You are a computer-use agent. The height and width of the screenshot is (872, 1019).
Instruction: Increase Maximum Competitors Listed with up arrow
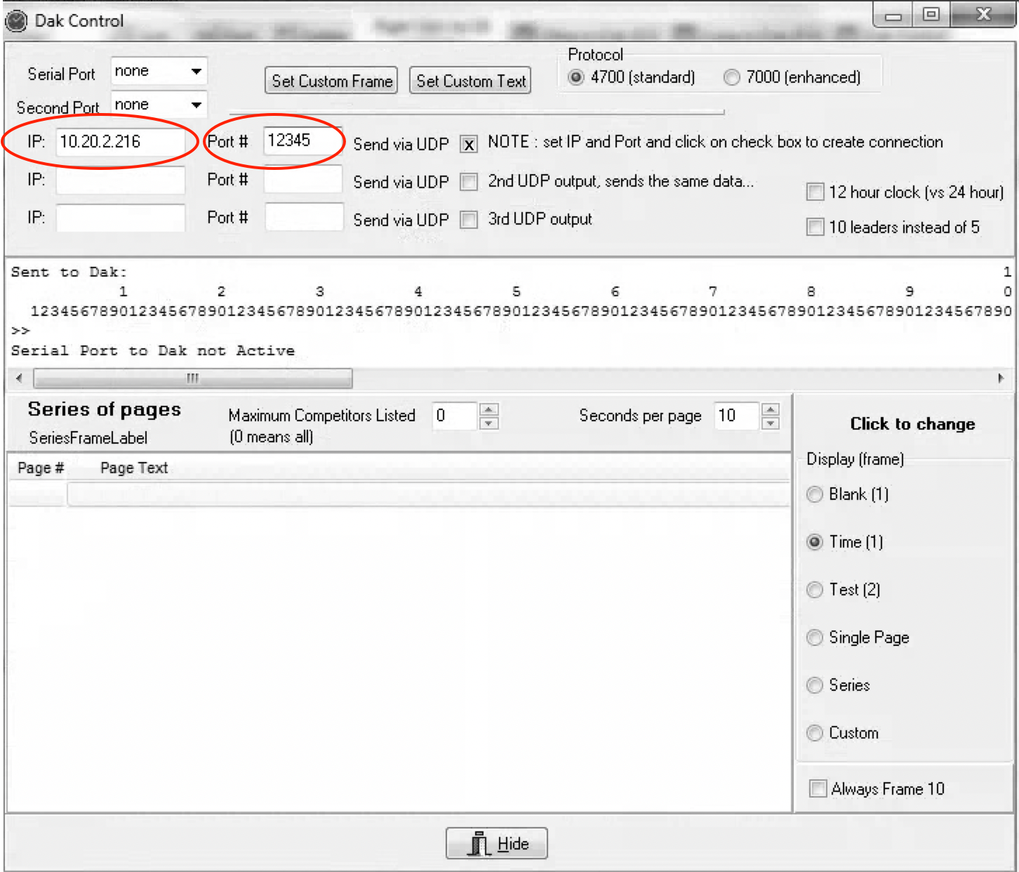489,409
